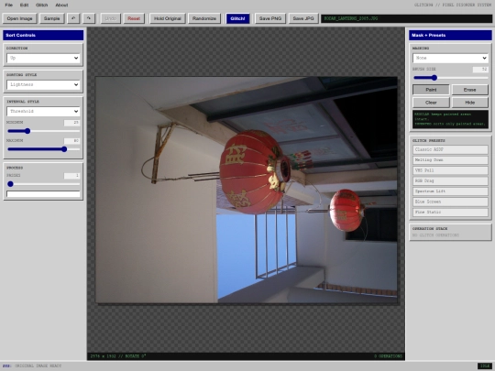
Task: Open the File menu
Action: click(x=9, y=5)
